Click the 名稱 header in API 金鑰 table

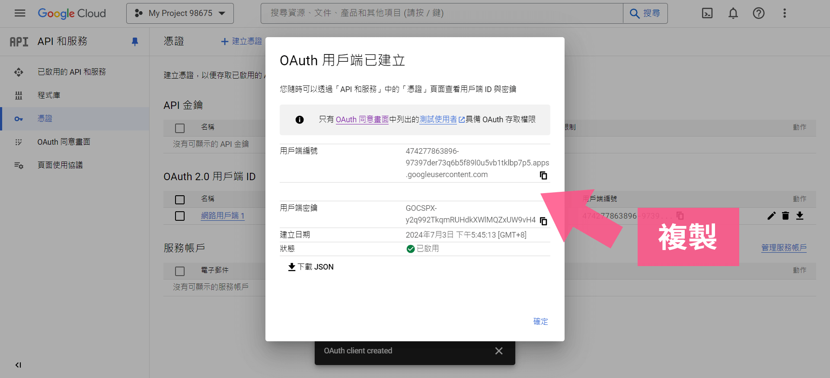tap(207, 127)
